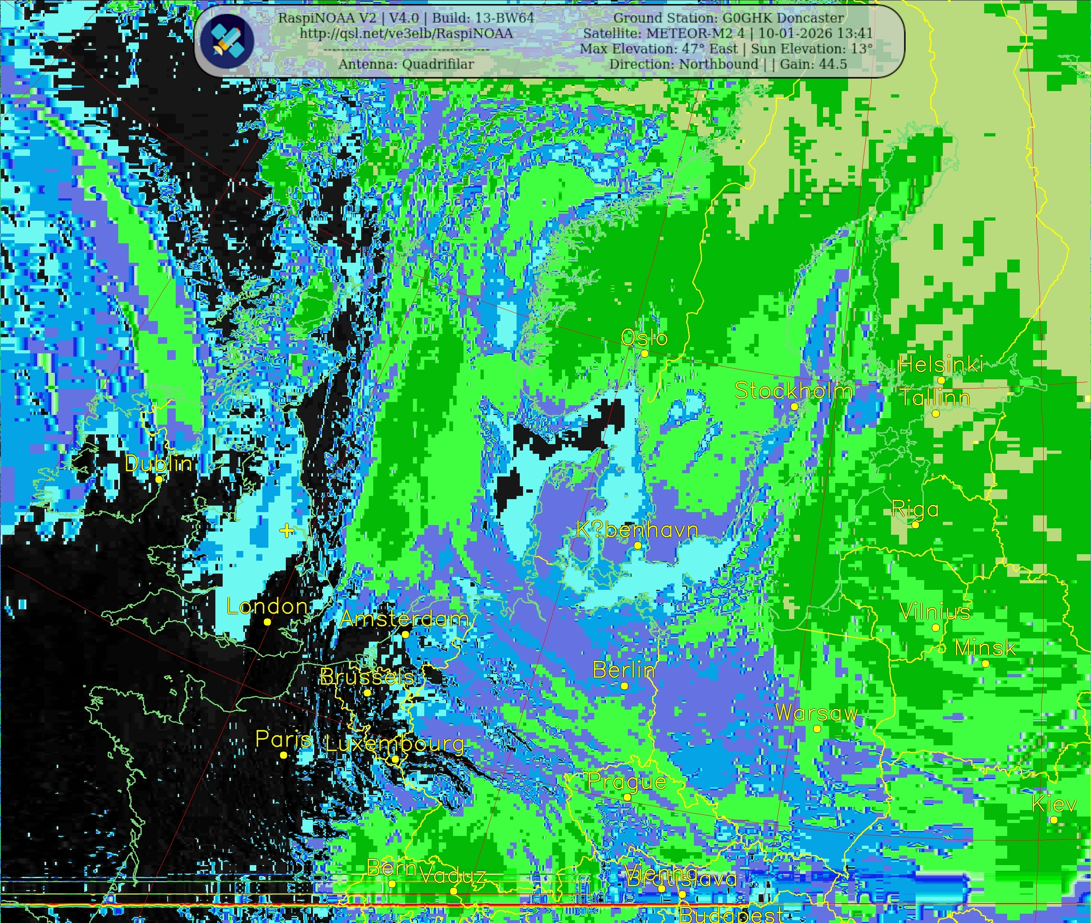Click the Stockholm city marker dot
The height and width of the screenshot is (923, 1091).
click(794, 406)
